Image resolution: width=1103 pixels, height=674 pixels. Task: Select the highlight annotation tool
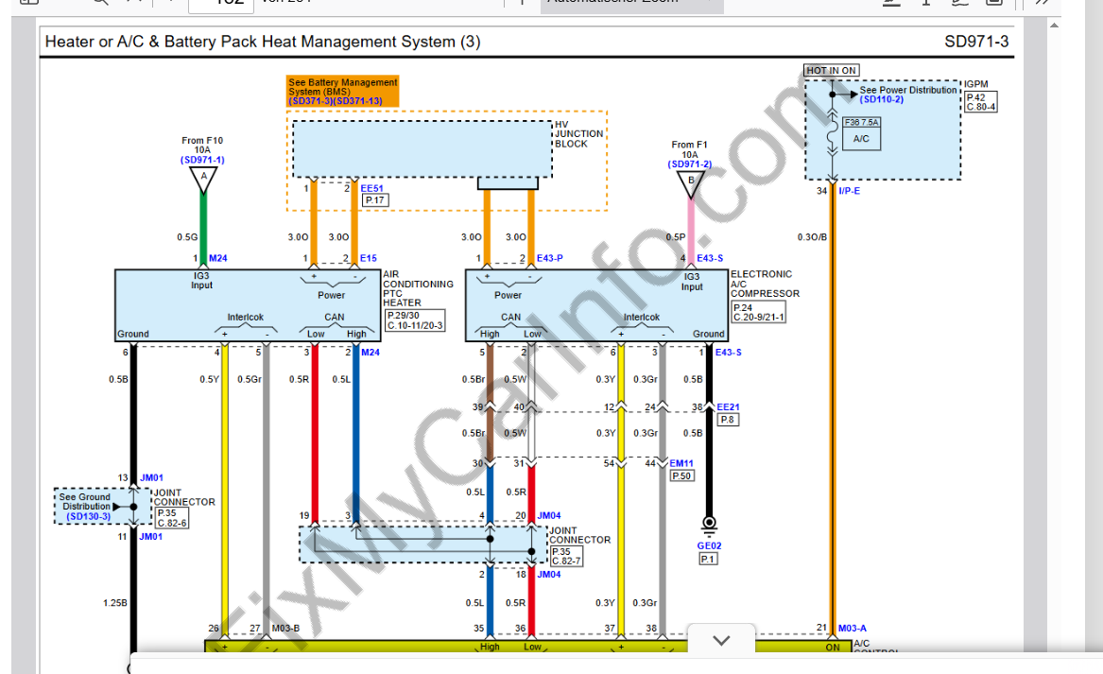click(x=891, y=3)
